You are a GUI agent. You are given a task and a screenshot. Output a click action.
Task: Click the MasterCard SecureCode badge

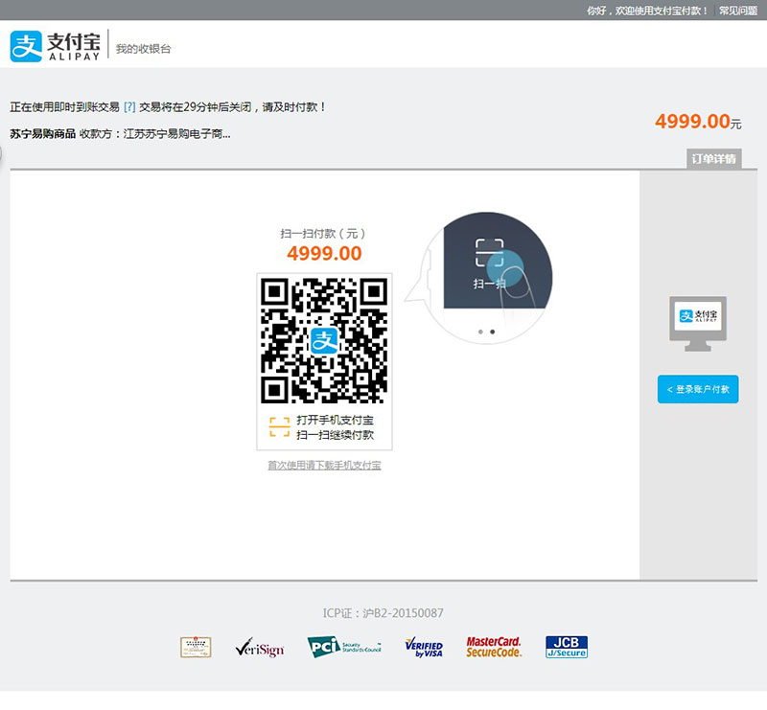494,647
